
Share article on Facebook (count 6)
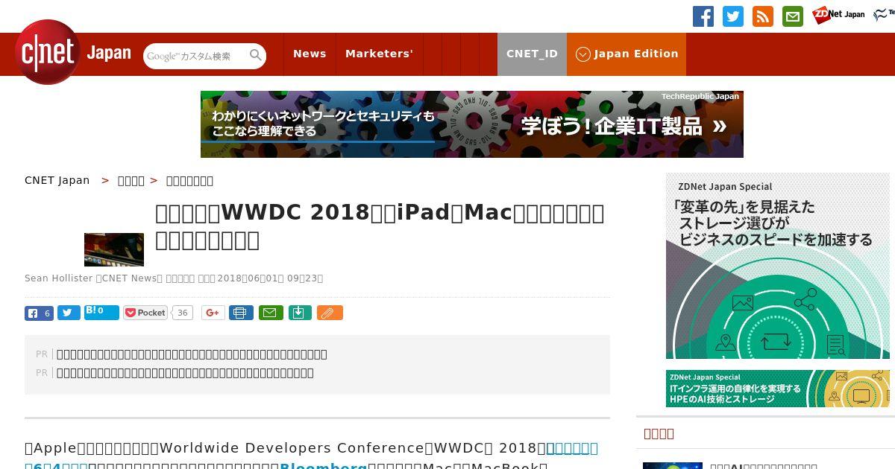[x=39, y=313]
